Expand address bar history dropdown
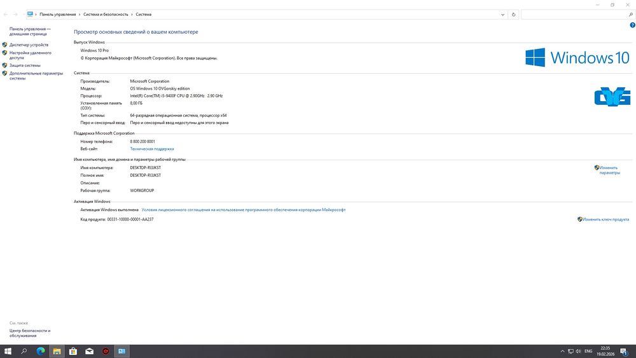Screen dimensions: 636x358 click(x=502, y=15)
